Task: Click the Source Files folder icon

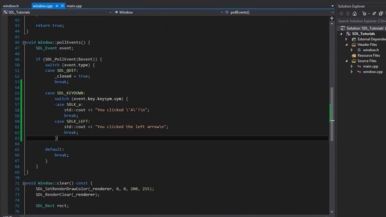Action: click(354, 61)
